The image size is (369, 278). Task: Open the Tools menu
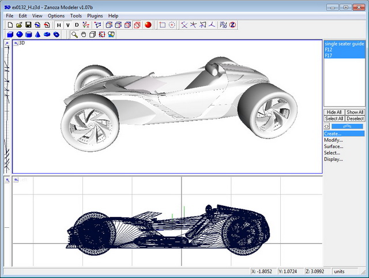coord(76,16)
